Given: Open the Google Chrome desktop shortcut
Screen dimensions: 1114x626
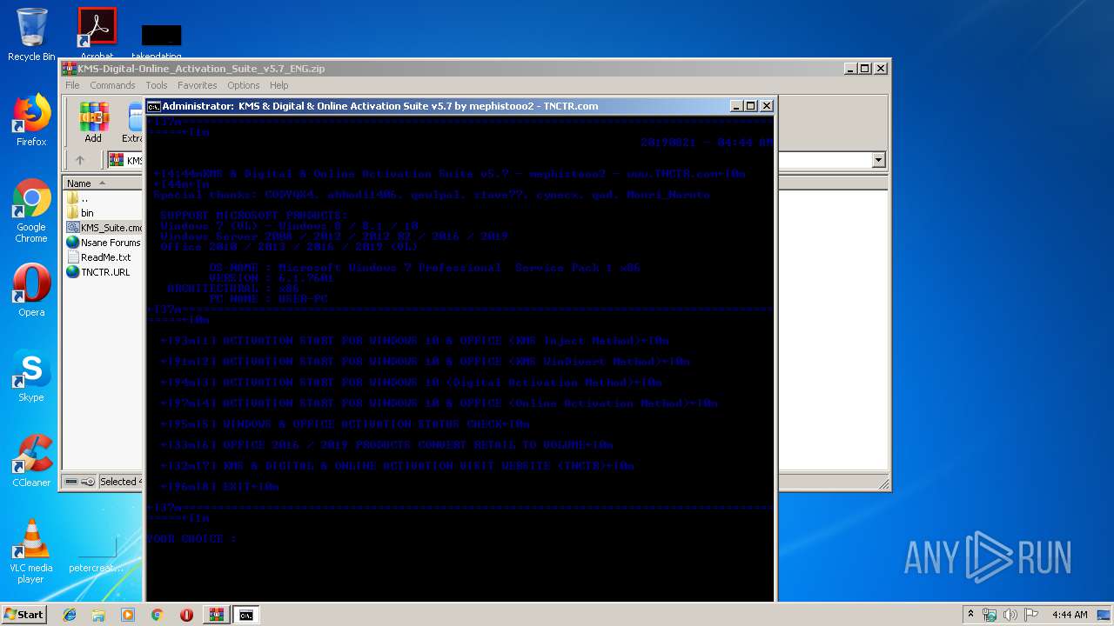Looking at the screenshot, I should pyautogui.click(x=31, y=210).
